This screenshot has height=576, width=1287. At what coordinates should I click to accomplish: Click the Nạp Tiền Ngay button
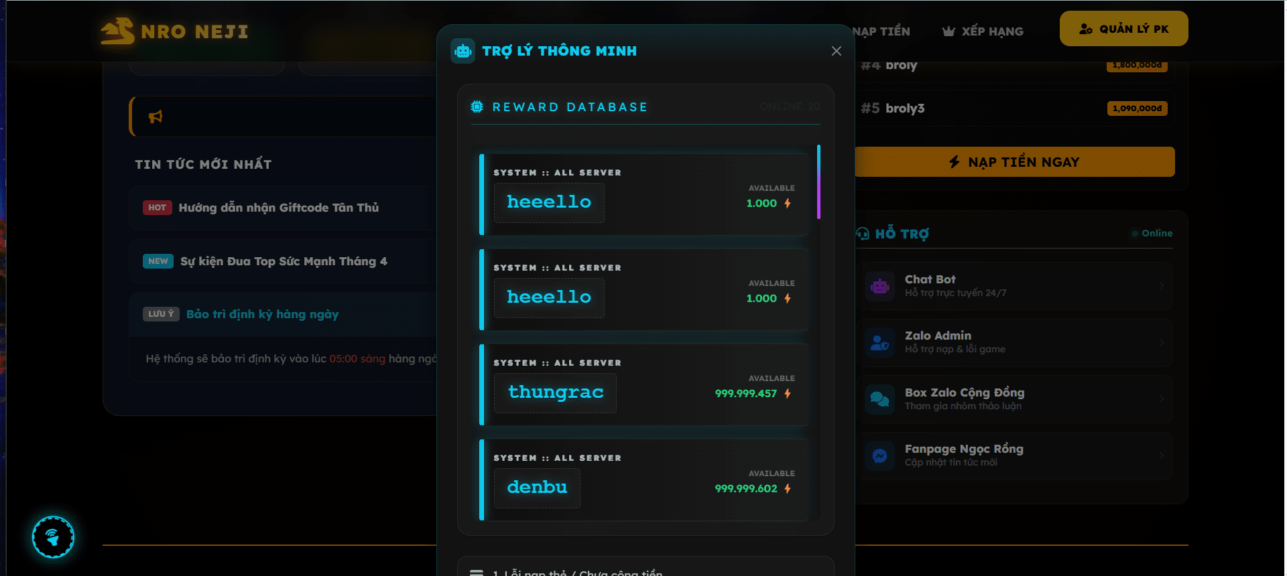click(x=1014, y=162)
